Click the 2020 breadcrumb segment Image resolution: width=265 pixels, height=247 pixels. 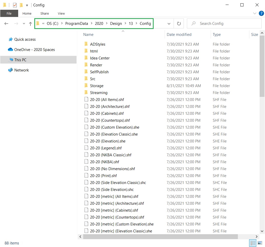click(x=99, y=24)
